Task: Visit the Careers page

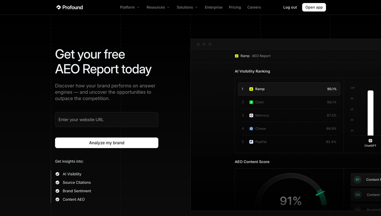Action: (x=254, y=7)
